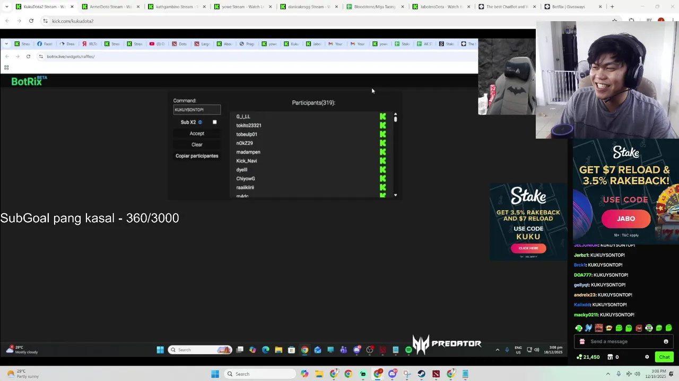Viewport: 679px width, 381px height.
Task: Switch to the BotRix | Giveaways tab
Action: (572, 7)
